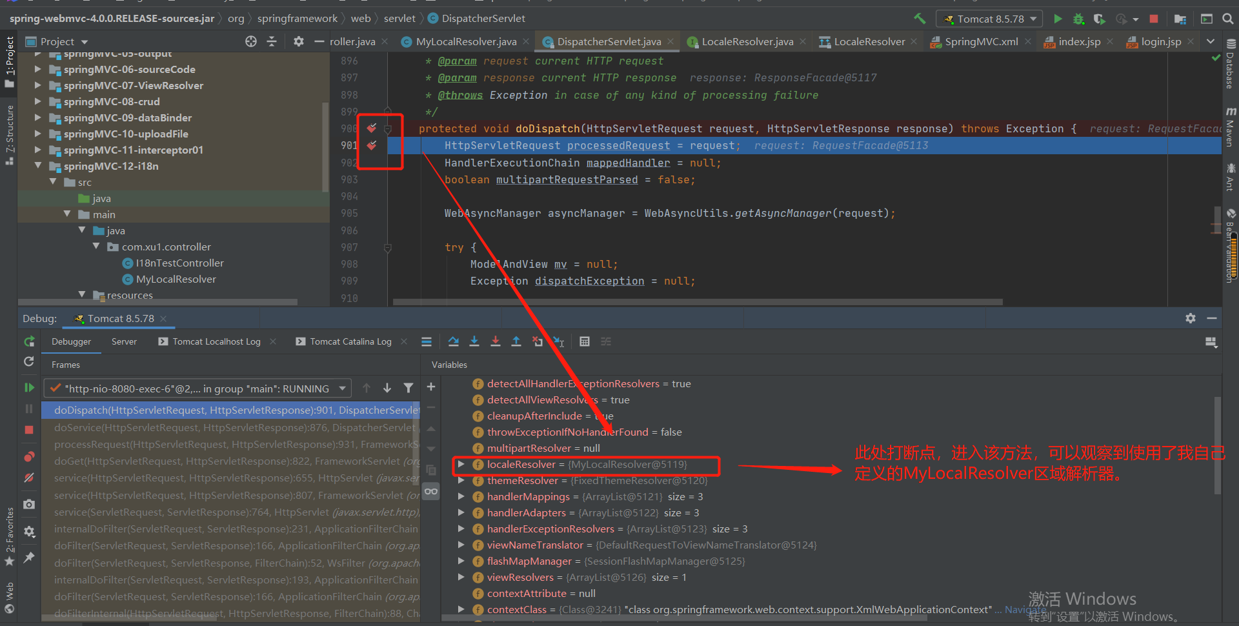Click the filter frames funnel icon
Screen dimensions: 1239x626
pos(408,388)
